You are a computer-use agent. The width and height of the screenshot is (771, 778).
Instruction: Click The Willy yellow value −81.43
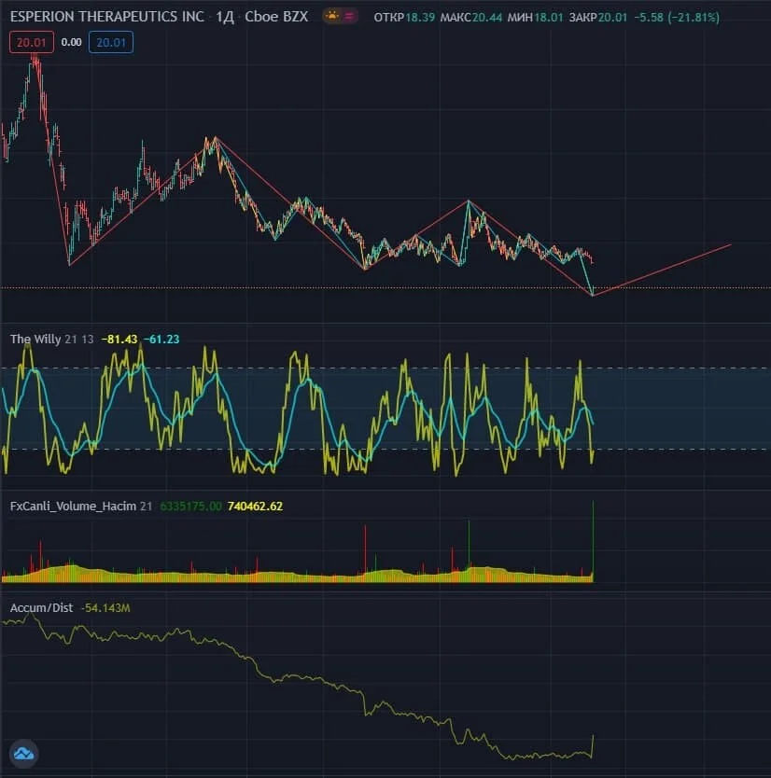coord(119,340)
